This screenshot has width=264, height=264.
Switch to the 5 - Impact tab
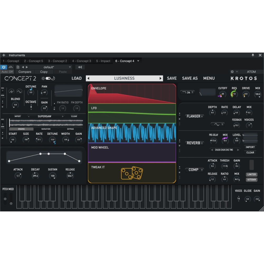click(x=103, y=61)
